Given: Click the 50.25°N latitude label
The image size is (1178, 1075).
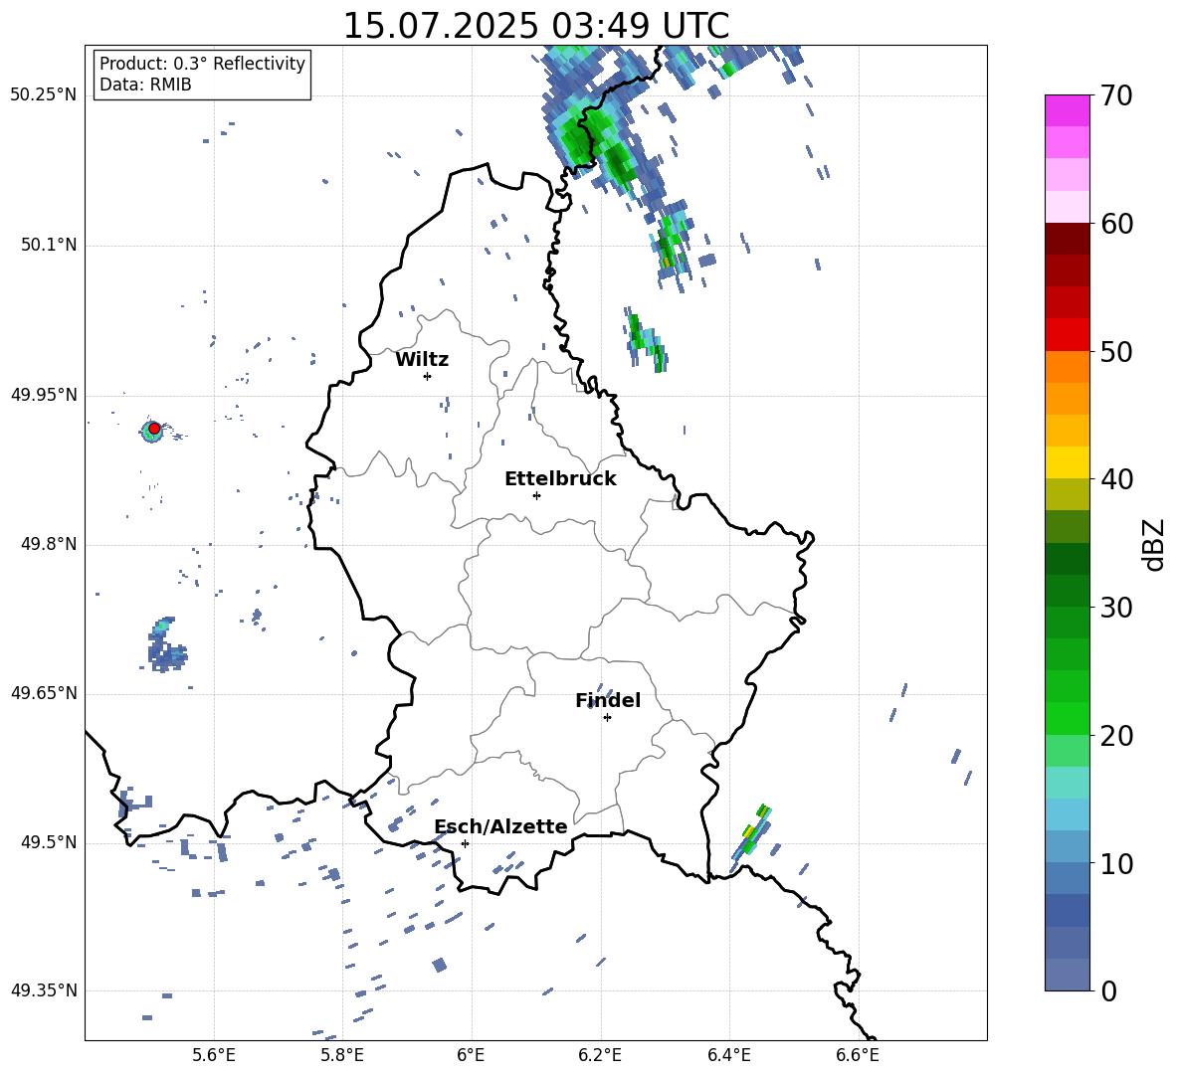Looking at the screenshot, I should point(44,95).
